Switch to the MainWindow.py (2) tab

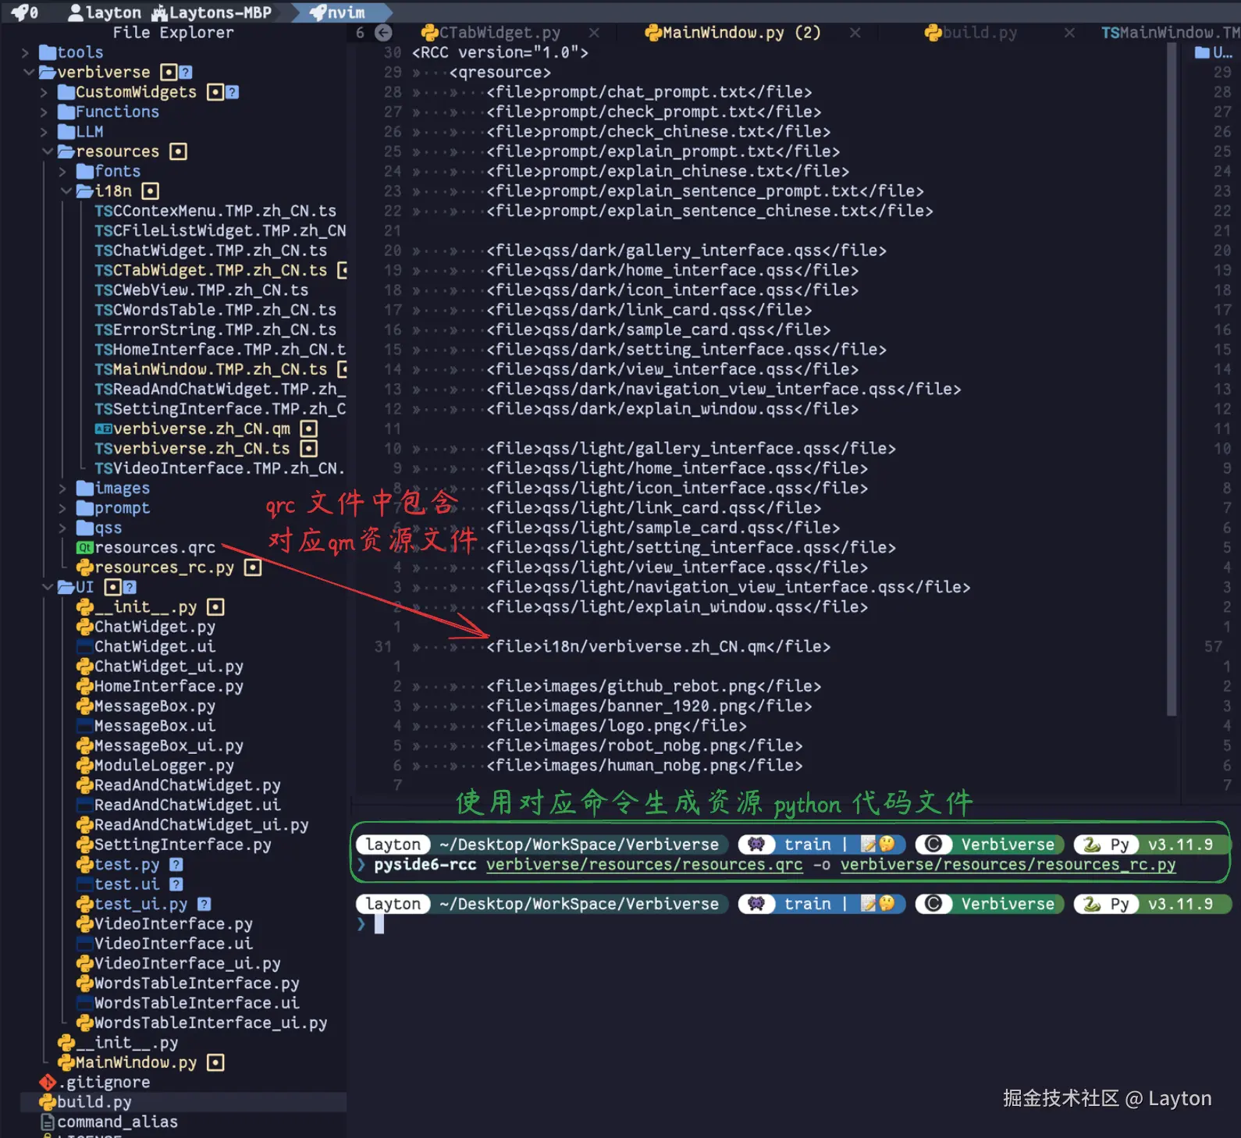733,33
